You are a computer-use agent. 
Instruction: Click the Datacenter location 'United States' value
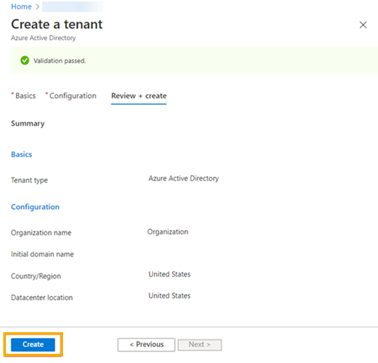click(x=169, y=296)
